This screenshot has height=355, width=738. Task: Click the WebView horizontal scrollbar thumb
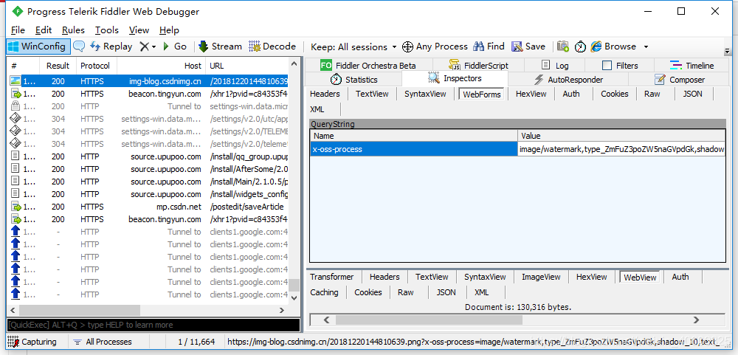pos(429,320)
